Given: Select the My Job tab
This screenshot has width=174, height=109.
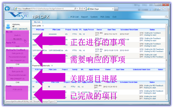Looking at the screenshot, I should tap(37, 22).
